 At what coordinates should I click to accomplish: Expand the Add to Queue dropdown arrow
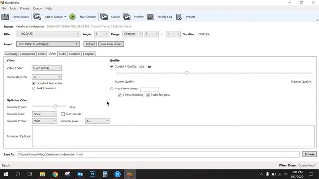(x=65, y=17)
